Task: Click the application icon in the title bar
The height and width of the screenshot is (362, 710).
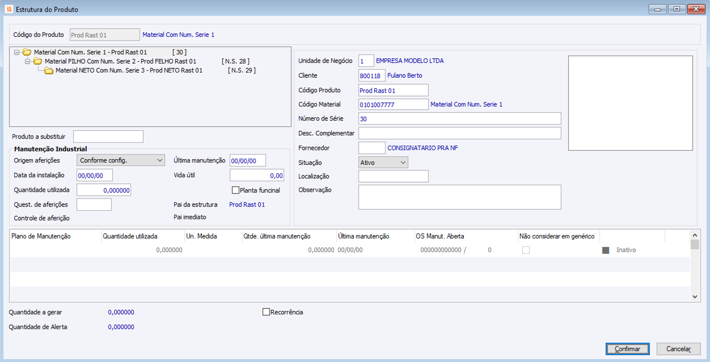Action: 8,9
